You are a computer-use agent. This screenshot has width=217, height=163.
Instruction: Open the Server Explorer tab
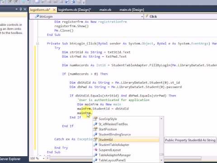(x=10, y=159)
